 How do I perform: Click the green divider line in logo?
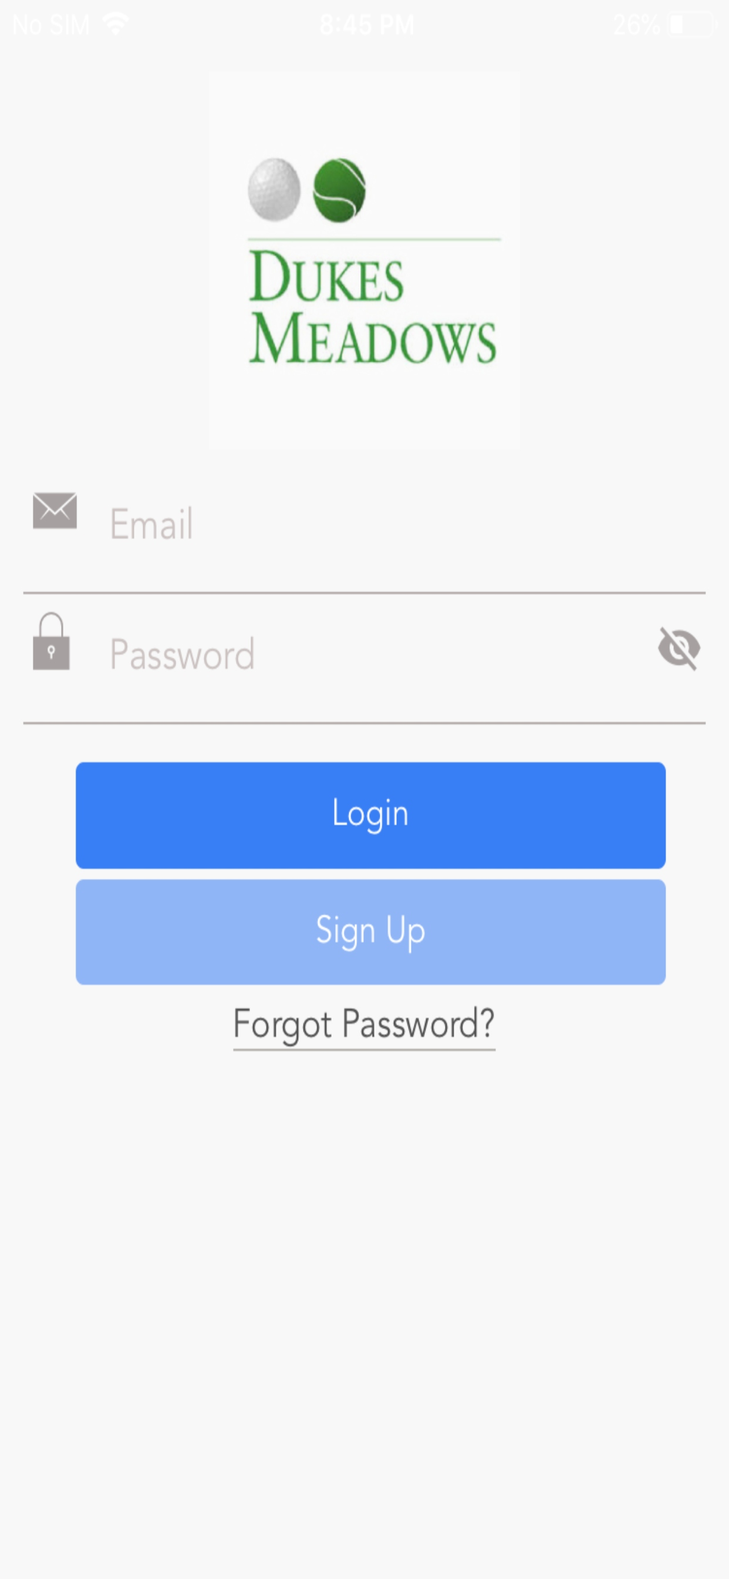(x=374, y=239)
